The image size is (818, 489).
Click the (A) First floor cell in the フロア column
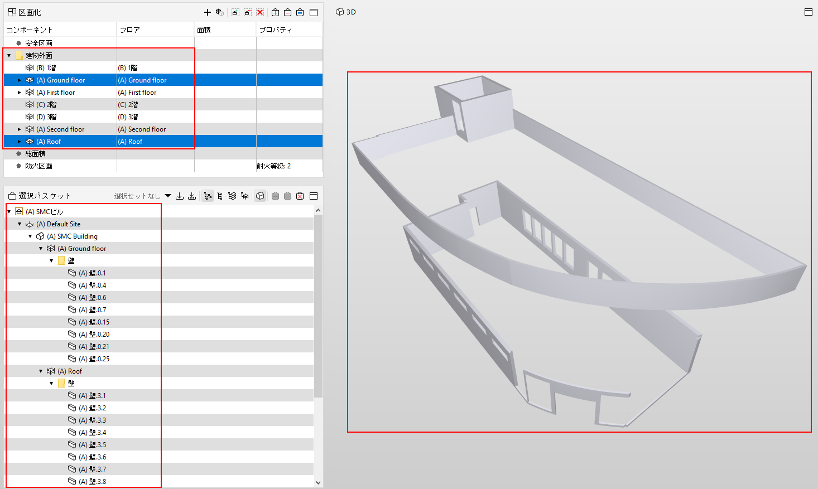(x=156, y=93)
